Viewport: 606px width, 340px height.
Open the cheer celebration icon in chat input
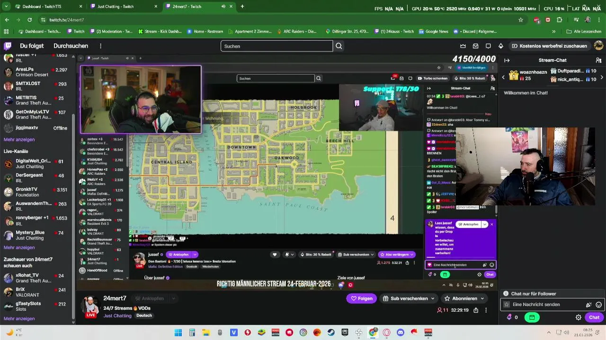588,305
